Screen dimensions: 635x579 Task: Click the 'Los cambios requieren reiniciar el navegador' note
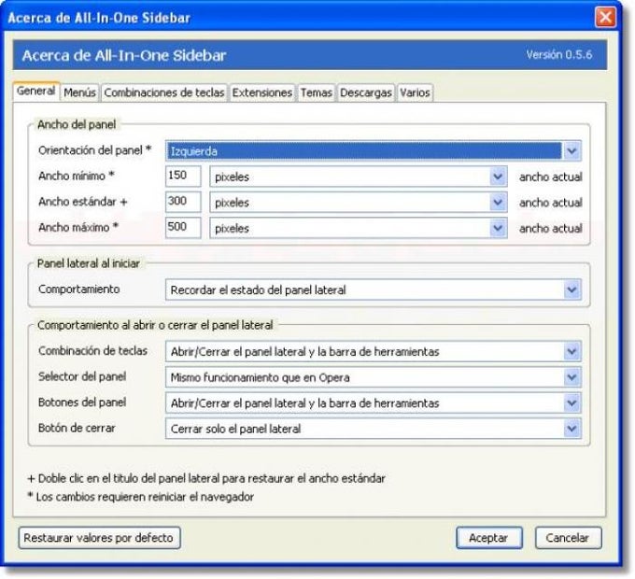(x=141, y=497)
